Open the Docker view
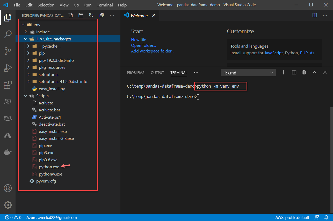The image size is (333, 221). tap(8, 152)
